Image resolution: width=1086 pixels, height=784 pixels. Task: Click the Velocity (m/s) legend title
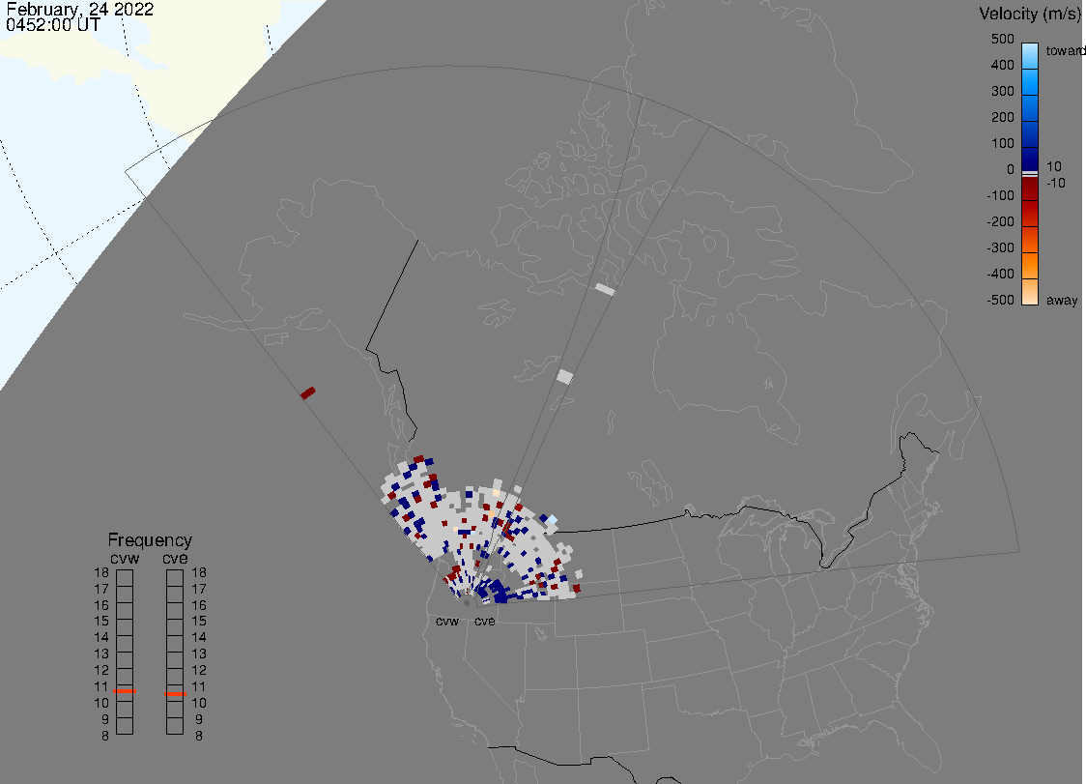coord(1030,14)
